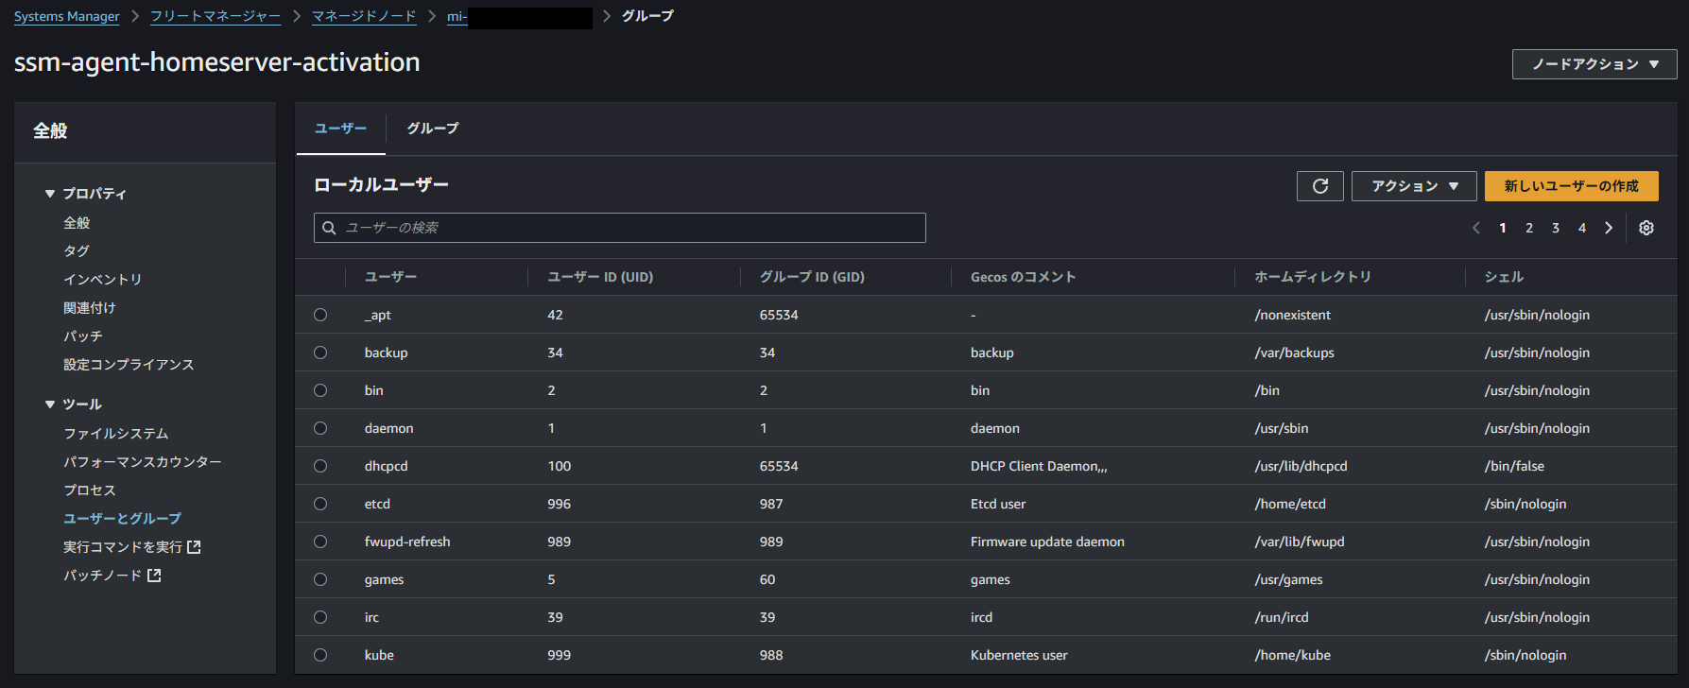Viewport: 1689px width, 688px height.
Task: Go to マネージドノード breadcrumb
Action: [x=364, y=17]
